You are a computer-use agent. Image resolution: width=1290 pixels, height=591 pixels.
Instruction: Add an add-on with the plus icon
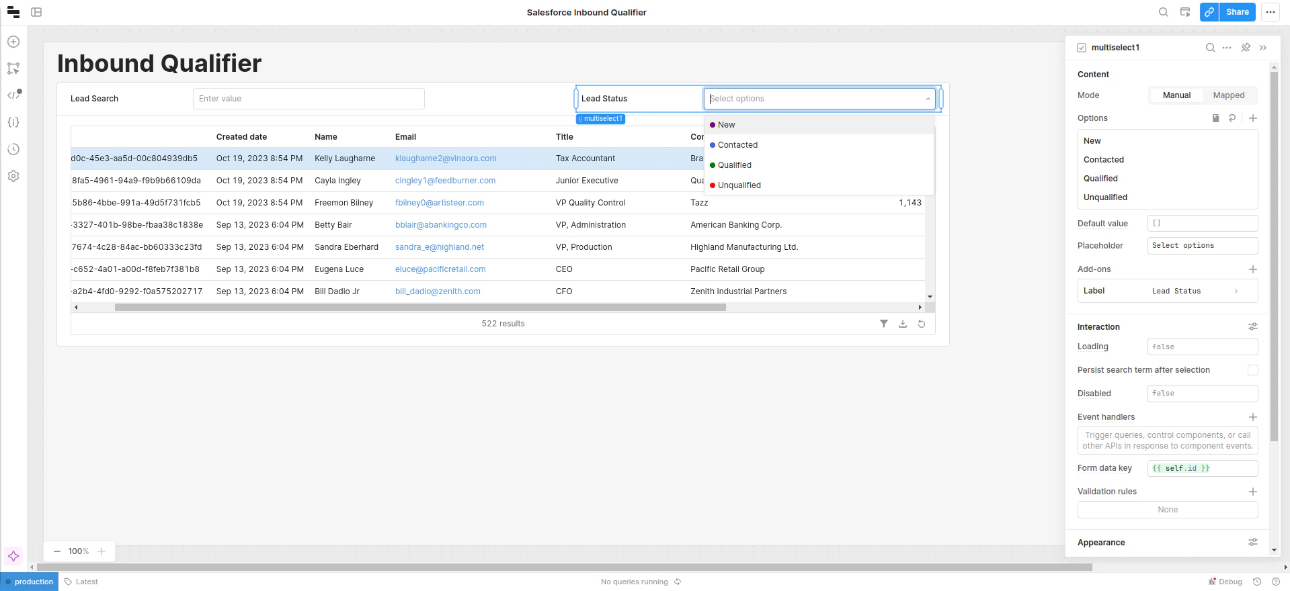[x=1253, y=269]
